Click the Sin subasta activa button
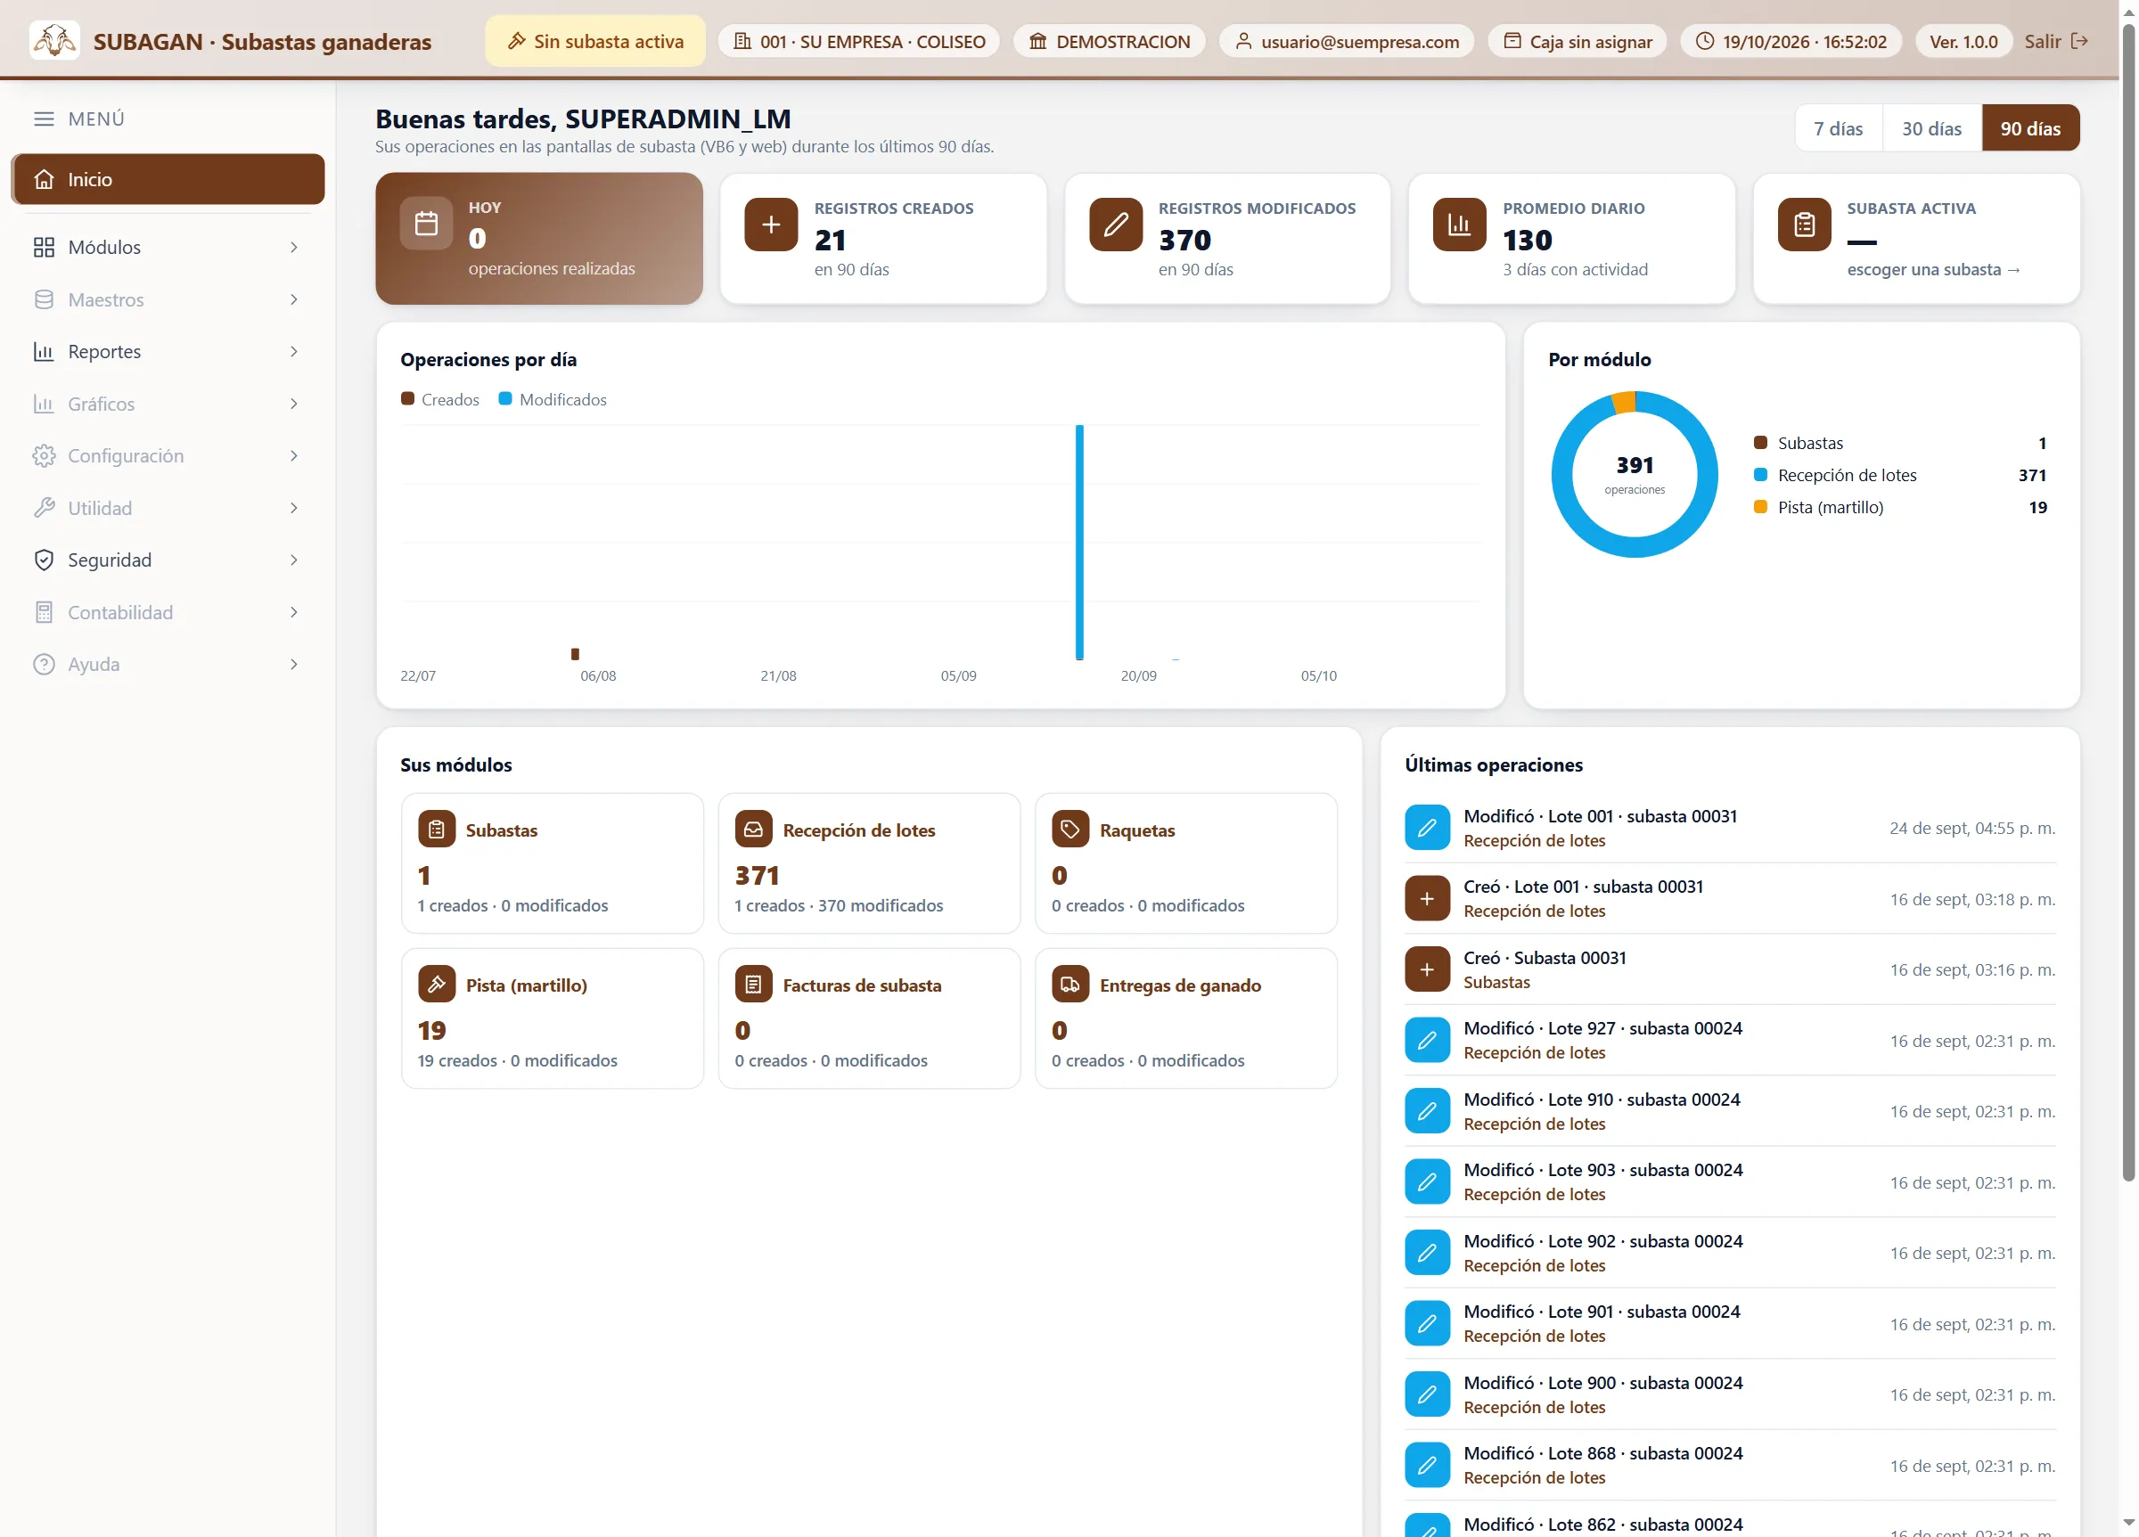The height and width of the screenshot is (1537, 2139). [x=595, y=42]
